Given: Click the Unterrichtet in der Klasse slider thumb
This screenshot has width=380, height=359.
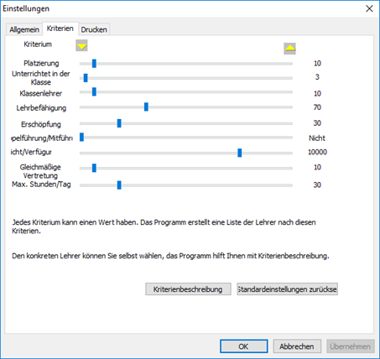Looking at the screenshot, I should coord(86,78).
